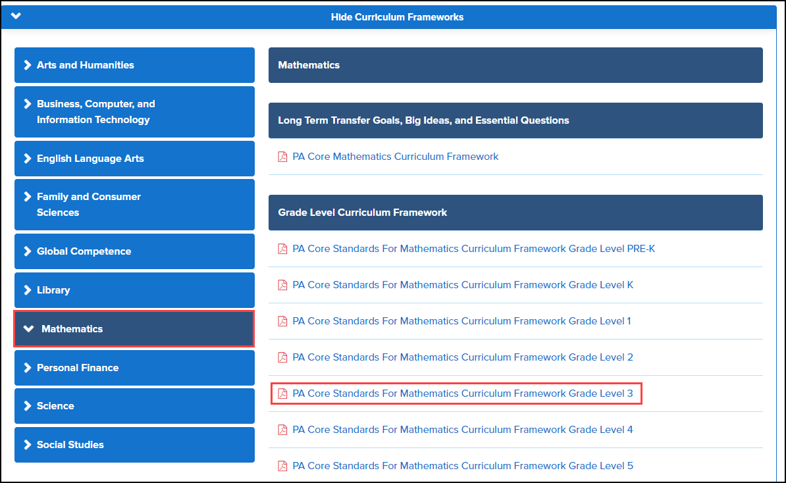Click PDF icon next to Grade Level 4
The height and width of the screenshot is (483, 786).
(282, 430)
